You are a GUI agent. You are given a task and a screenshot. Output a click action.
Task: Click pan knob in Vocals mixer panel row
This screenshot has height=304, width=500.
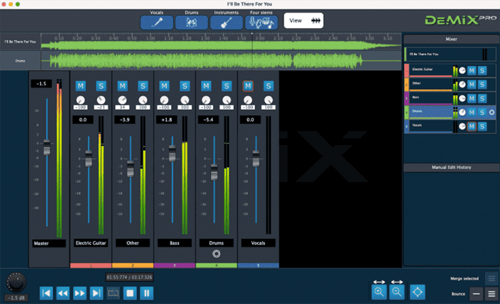point(462,126)
